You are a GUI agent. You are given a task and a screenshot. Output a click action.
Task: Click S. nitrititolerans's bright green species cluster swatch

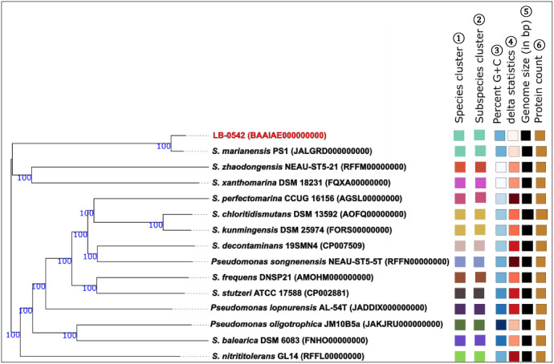[460, 356]
